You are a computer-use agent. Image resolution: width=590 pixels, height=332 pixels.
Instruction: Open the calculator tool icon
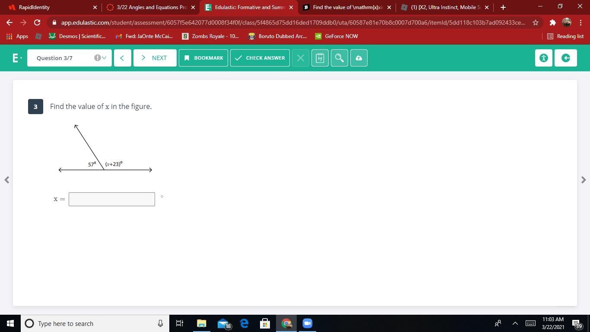point(320,58)
